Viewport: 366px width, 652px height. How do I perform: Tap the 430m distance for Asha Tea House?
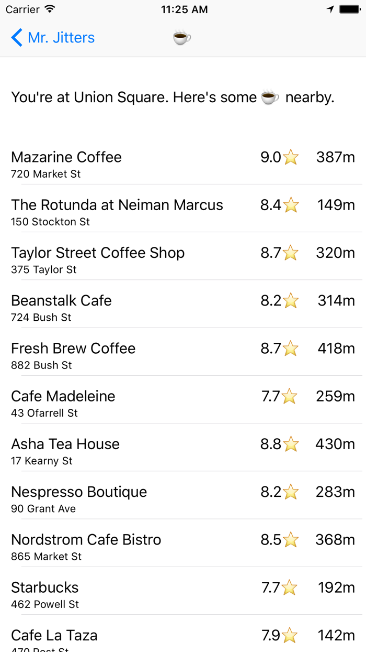point(335,444)
